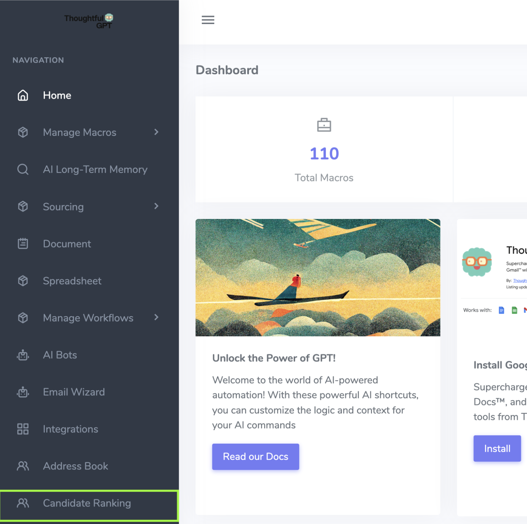Click the NAVIGATION sidebar section label
Image resolution: width=527 pixels, height=524 pixels.
(38, 60)
